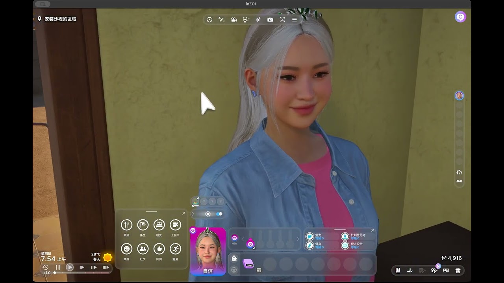Select the purple phone item in inventory
The width and height of the screenshot is (504, 283).
tap(248, 264)
